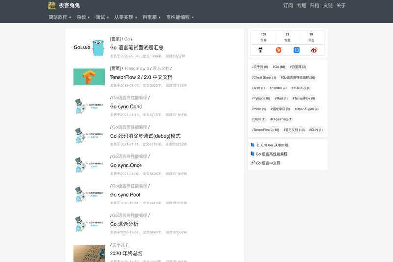Select tag #Go (48)
Viewport: 393px width, 262px height.
coord(279,67)
